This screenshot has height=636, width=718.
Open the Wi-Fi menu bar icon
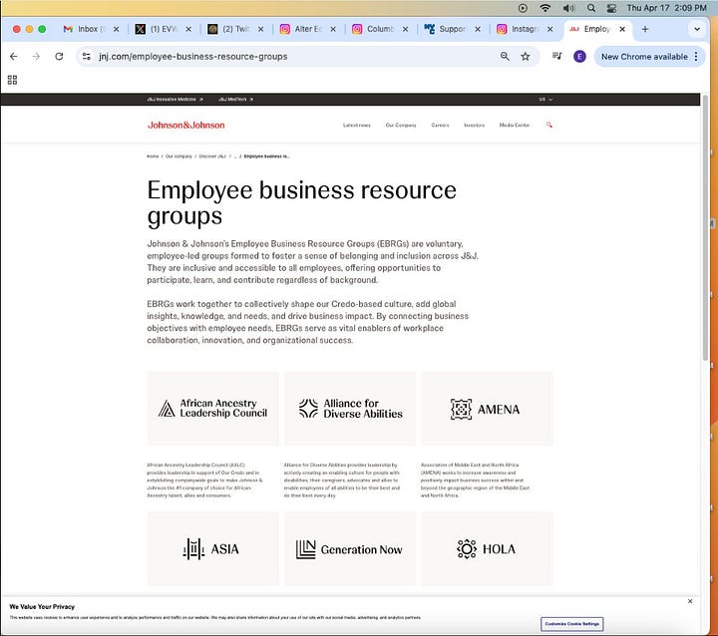(x=544, y=8)
